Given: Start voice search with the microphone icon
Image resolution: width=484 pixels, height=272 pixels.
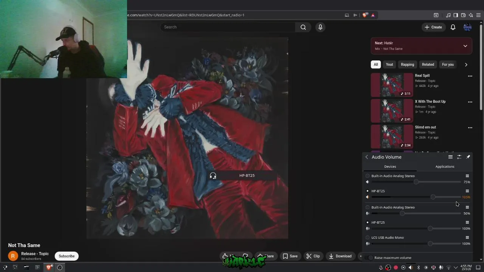Looking at the screenshot, I should pos(320,27).
